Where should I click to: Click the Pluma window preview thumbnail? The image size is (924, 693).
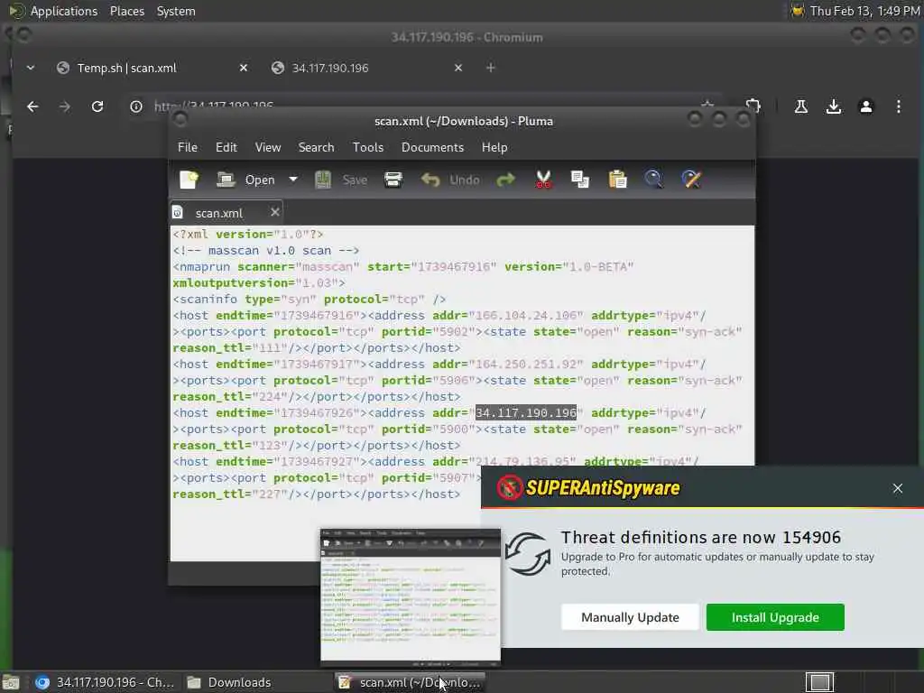411,596
